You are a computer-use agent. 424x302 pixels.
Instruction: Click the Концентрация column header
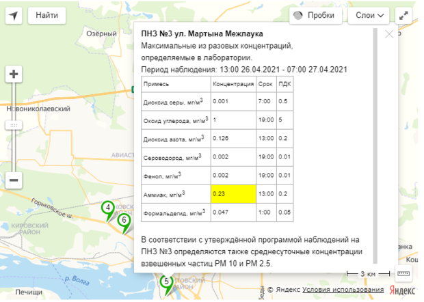coord(233,85)
